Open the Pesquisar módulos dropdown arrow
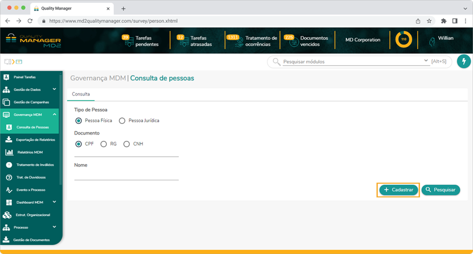This screenshot has width=473, height=254. click(425, 61)
